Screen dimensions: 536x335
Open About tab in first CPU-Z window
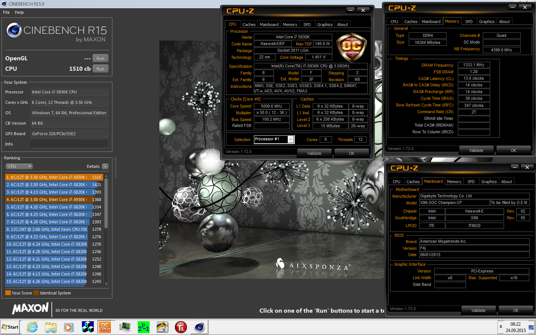pyautogui.click(x=342, y=25)
